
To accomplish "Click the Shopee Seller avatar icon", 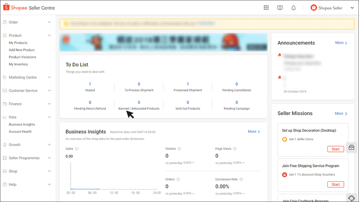I will pos(314,8).
